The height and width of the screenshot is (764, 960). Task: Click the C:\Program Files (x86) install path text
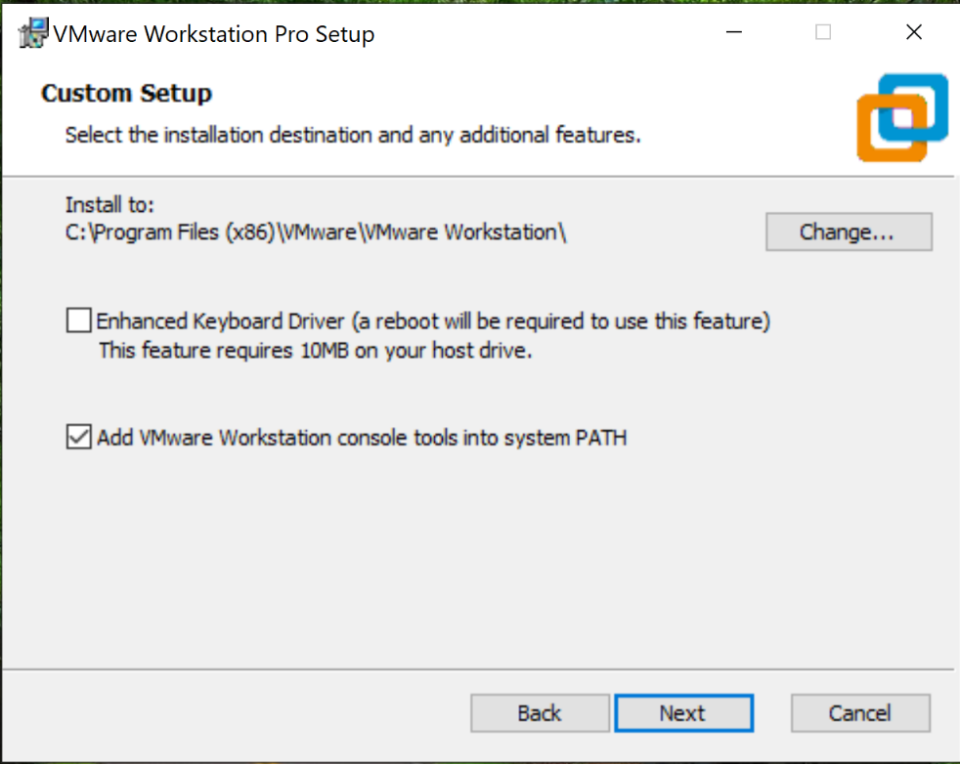[x=316, y=233]
